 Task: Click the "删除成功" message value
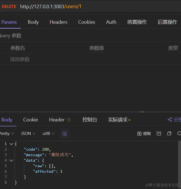point(60,155)
